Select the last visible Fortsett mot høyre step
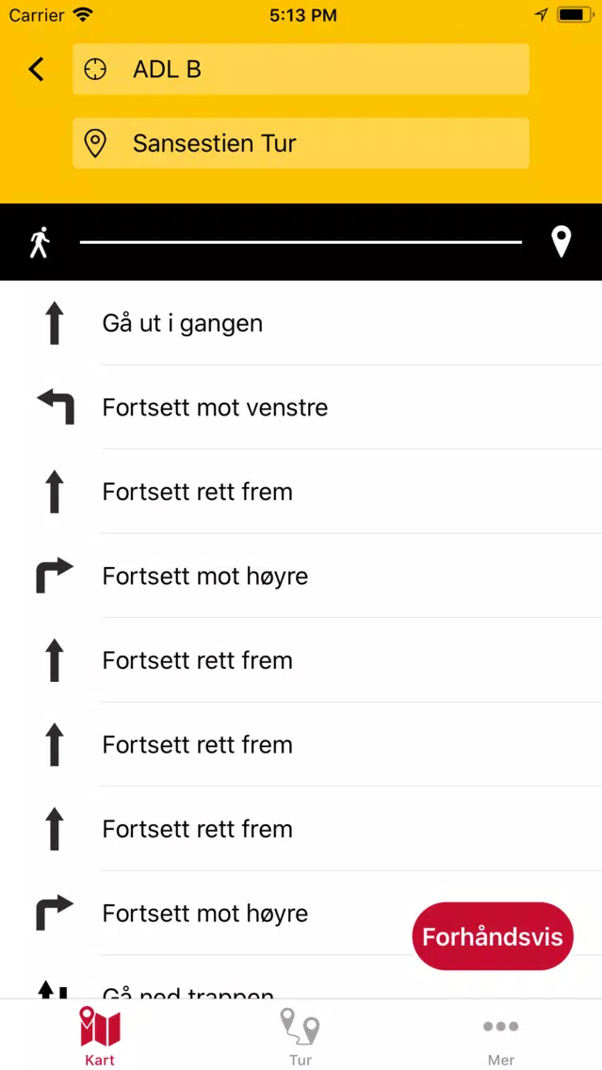The image size is (602, 1070). [301, 913]
